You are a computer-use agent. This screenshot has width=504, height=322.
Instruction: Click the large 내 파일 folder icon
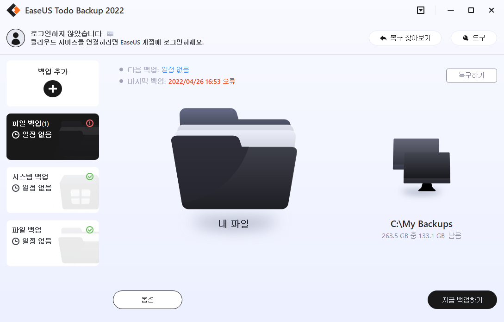[x=234, y=158]
